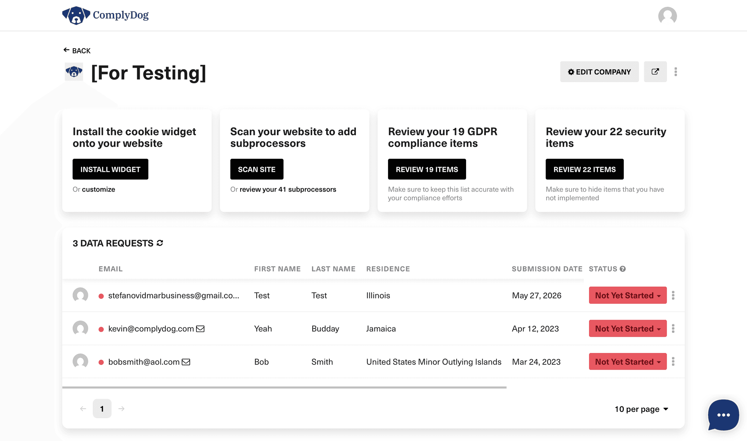Expand the status dropdown for Apr 12, 2023 request
The width and height of the screenshot is (747, 441).
click(628, 329)
